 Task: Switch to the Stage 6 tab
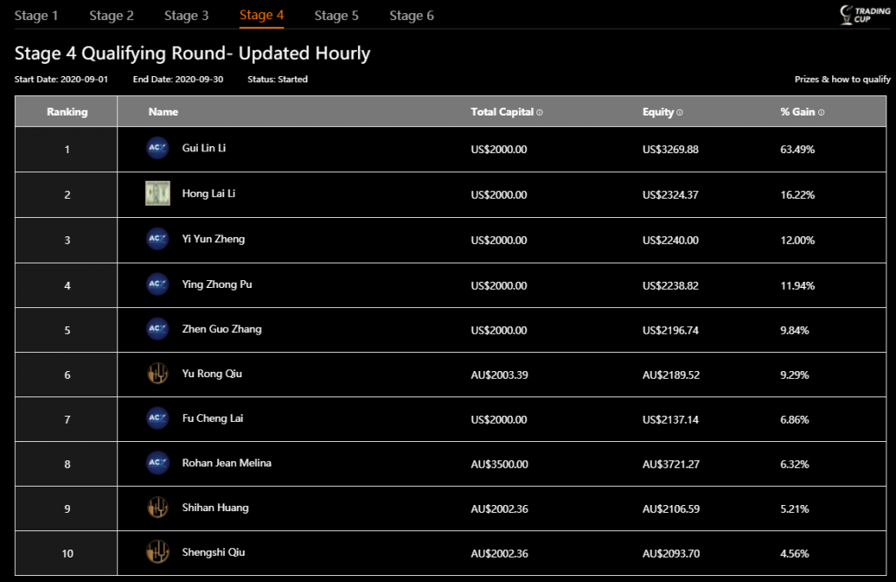click(411, 15)
